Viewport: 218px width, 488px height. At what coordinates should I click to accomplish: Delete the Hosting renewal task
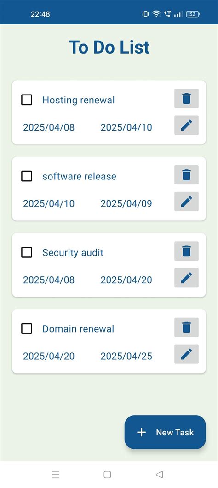186,98
